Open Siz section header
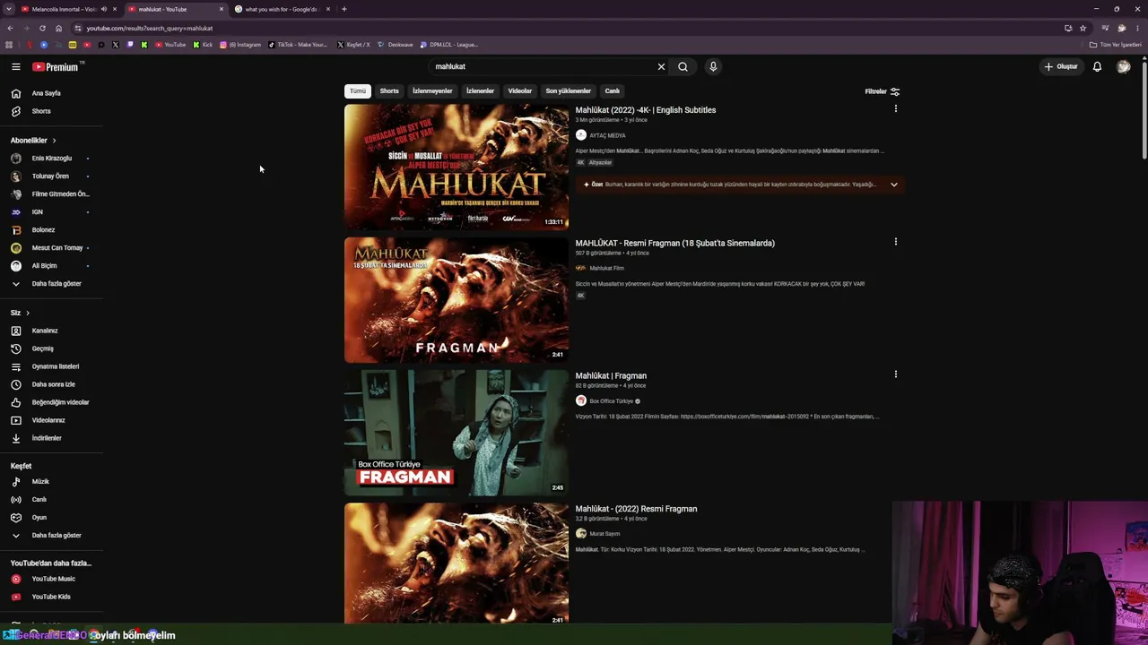Viewport: 1148px width, 645px height. [21, 313]
